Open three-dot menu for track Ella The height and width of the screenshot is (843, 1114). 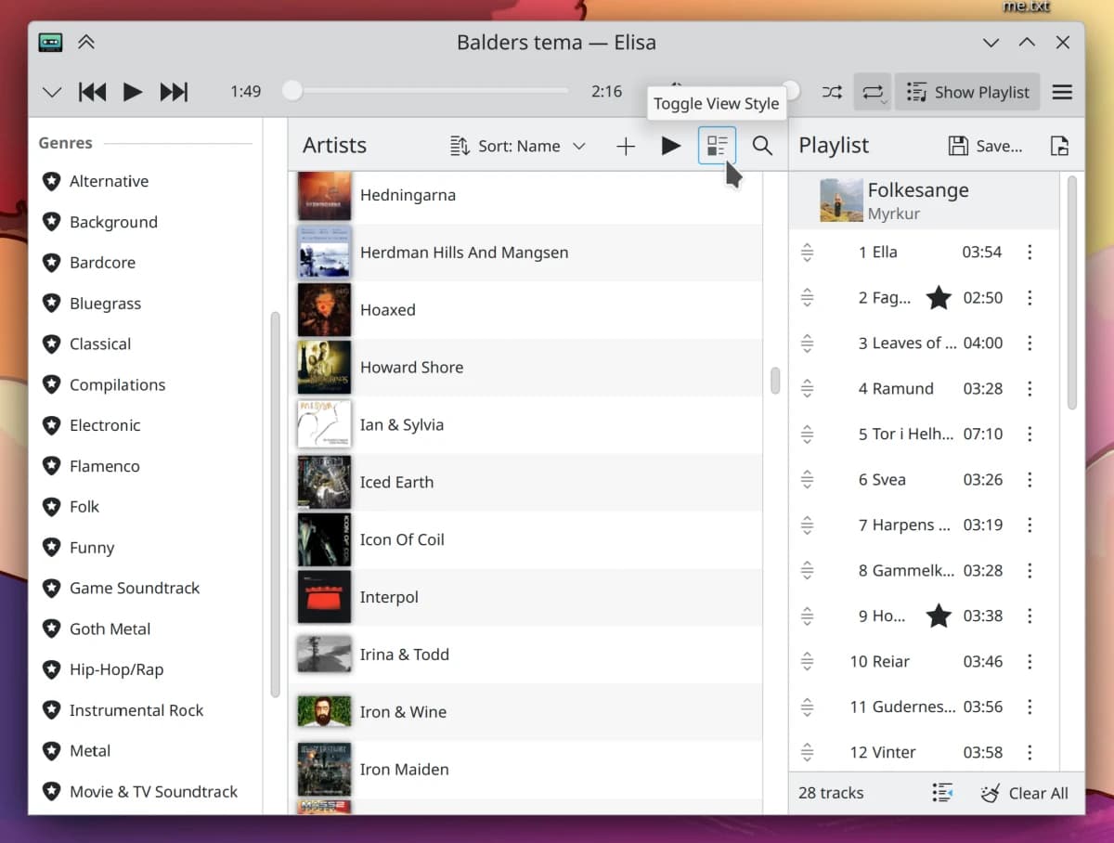click(1030, 253)
